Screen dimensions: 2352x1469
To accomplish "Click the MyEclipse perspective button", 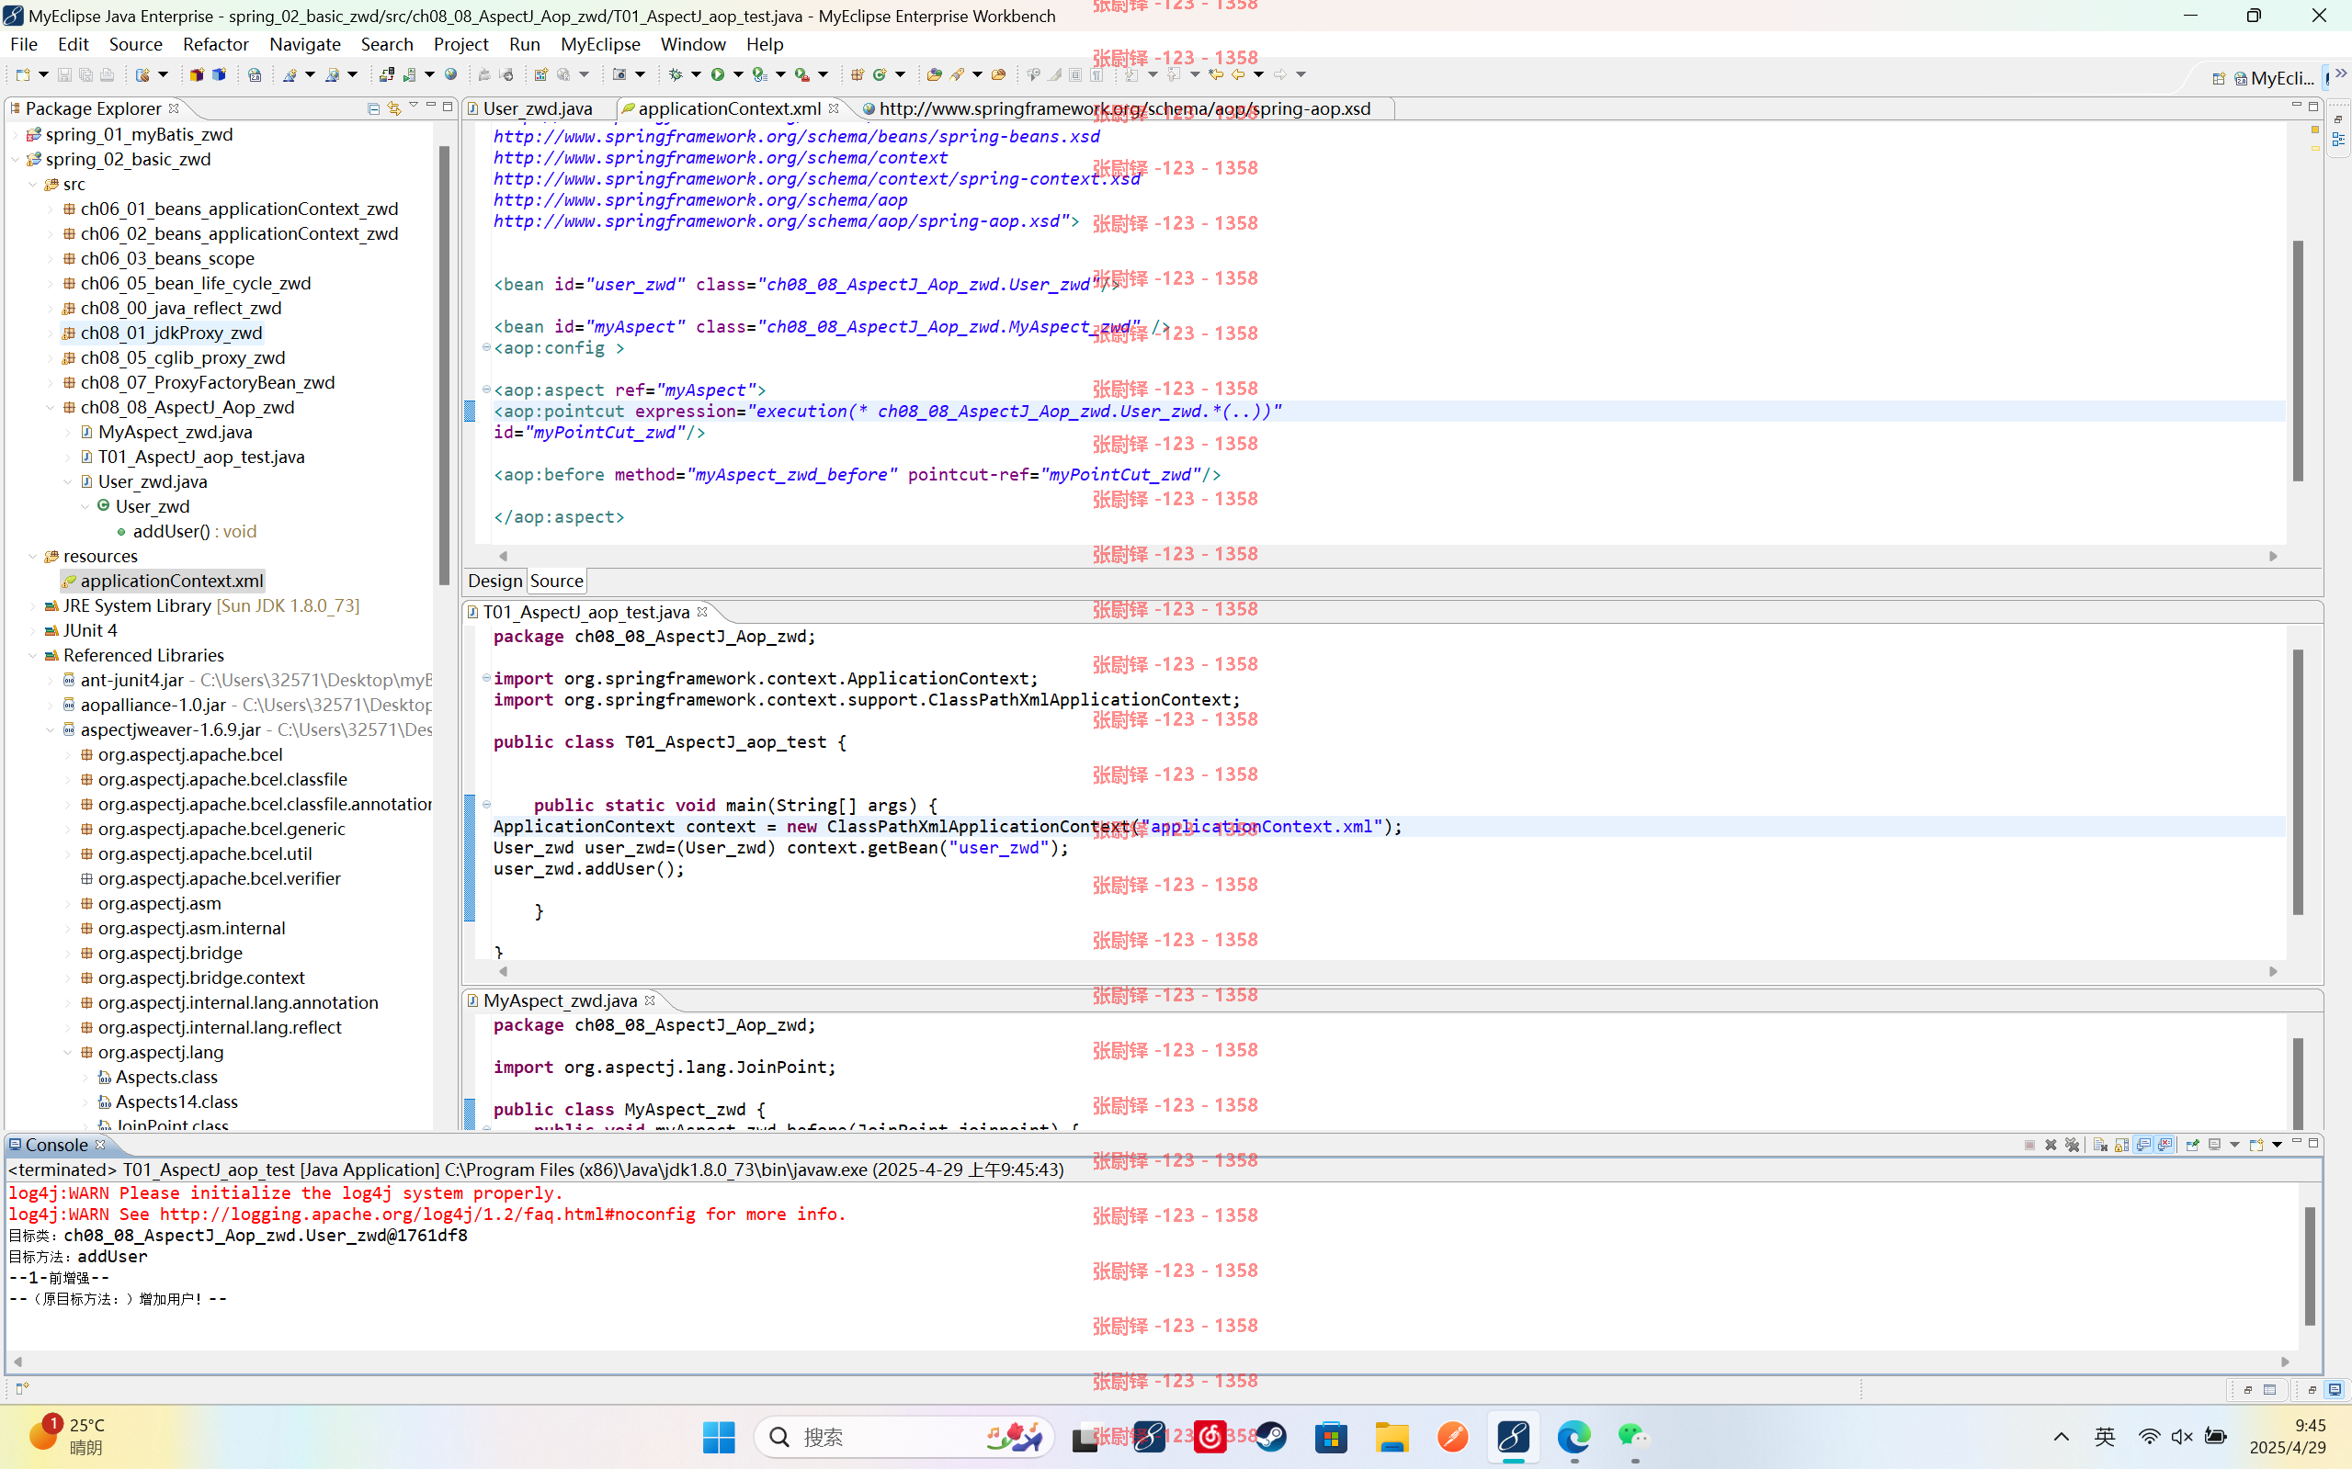I will pyautogui.click(x=2274, y=79).
